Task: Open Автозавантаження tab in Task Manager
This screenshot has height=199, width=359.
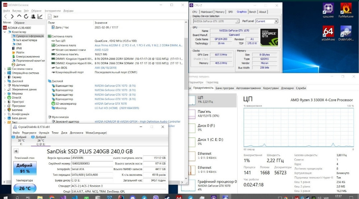Action: click(248, 88)
